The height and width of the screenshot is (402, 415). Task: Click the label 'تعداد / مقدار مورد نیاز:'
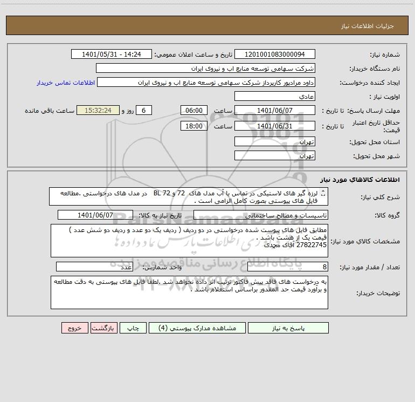370,268
